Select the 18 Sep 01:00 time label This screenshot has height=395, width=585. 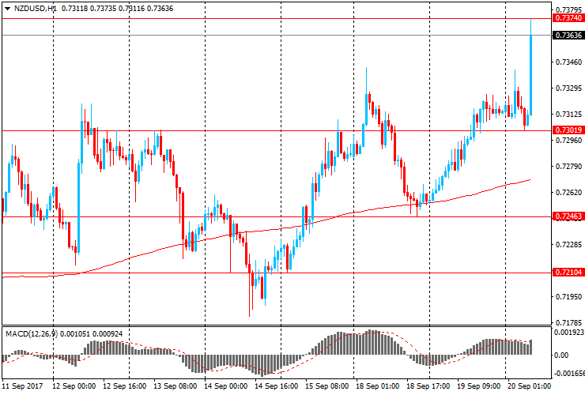tap(377, 386)
